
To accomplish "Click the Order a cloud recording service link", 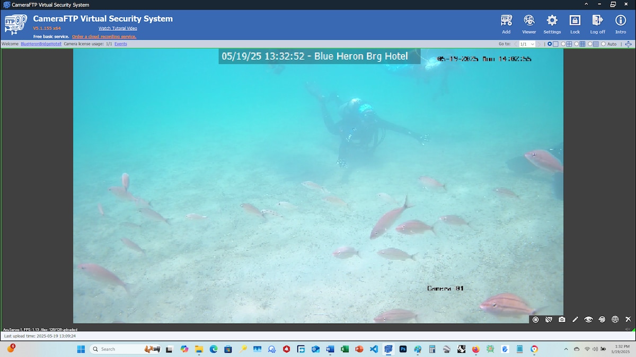I will (x=104, y=36).
